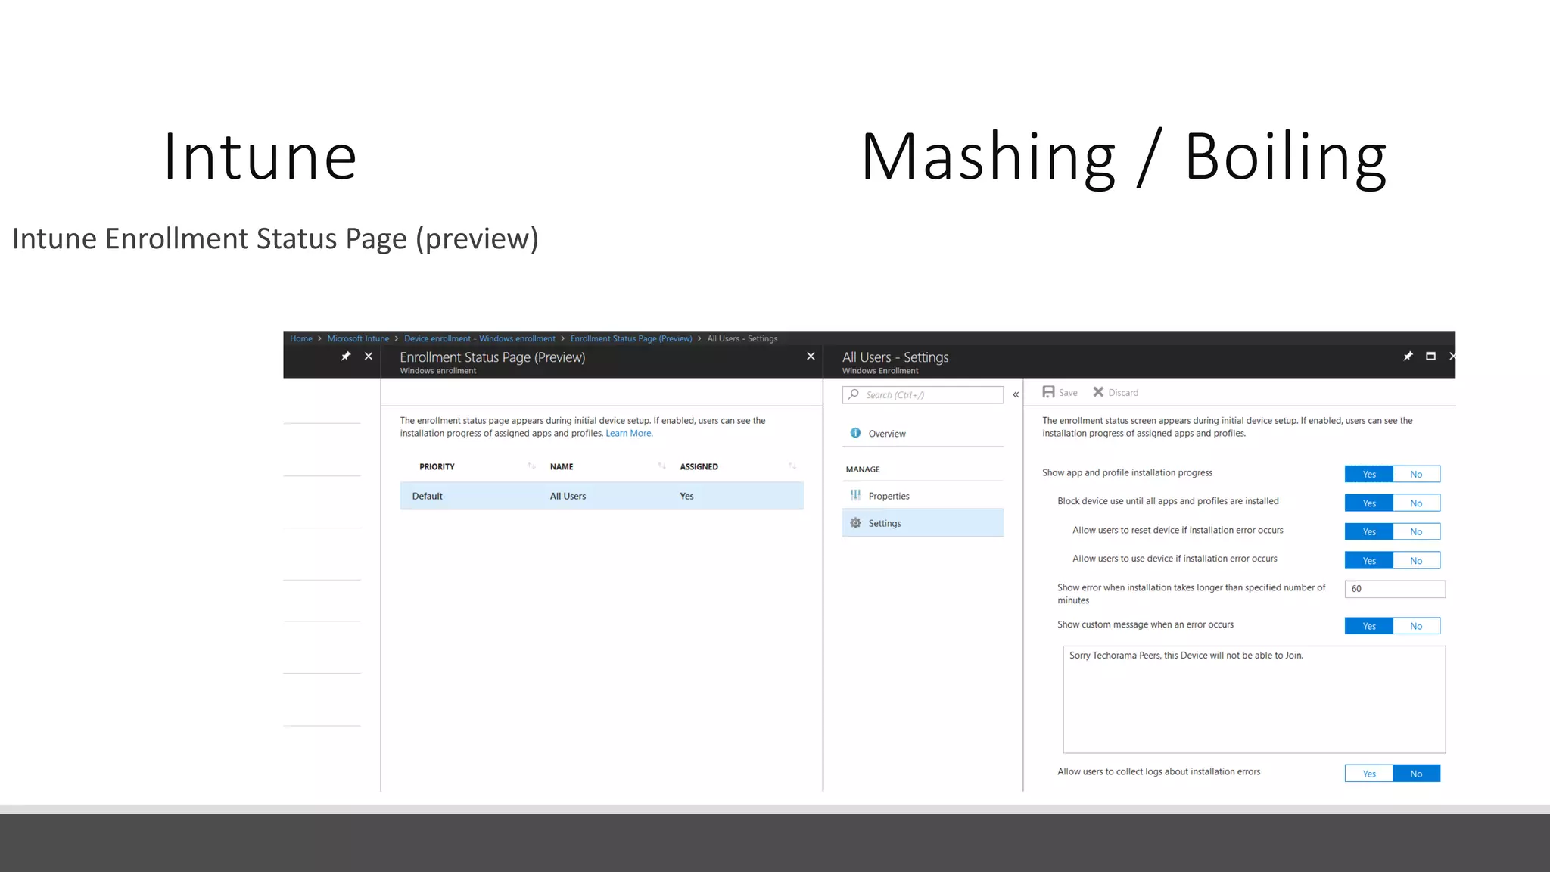The image size is (1550, 872).
Task: Go to Enrollment Status Page (Preview) breadcrumb
Action: click(631, 338)
